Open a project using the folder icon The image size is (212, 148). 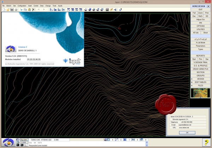click(8, 10)
